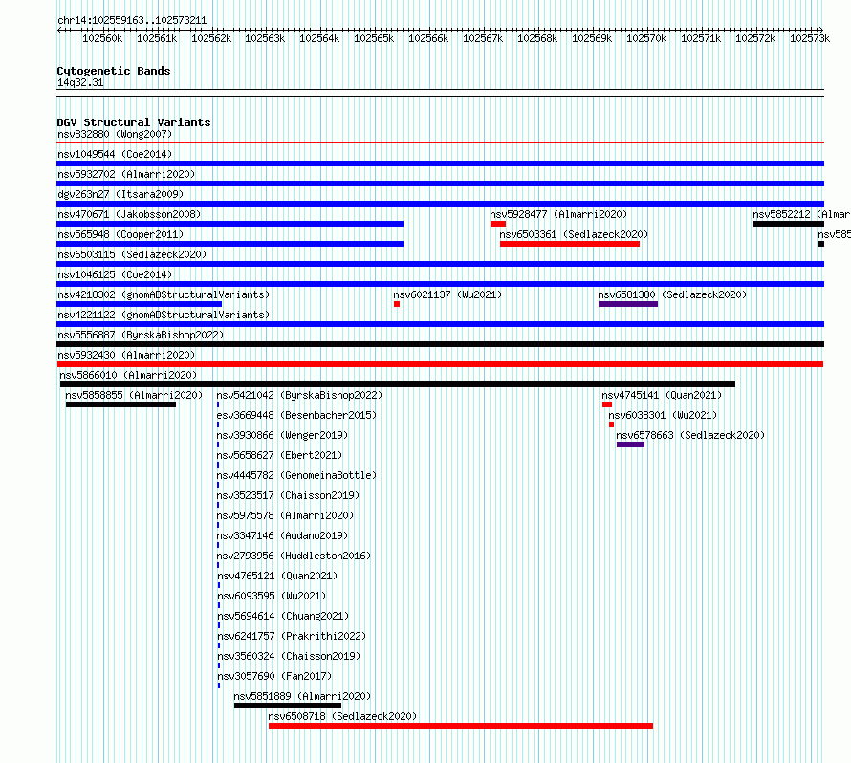This screenshot has width=851, height=763.
Task: Select the red bar of nsv6503361 (Sedlazeck2020)
Action: pos(569,244)
